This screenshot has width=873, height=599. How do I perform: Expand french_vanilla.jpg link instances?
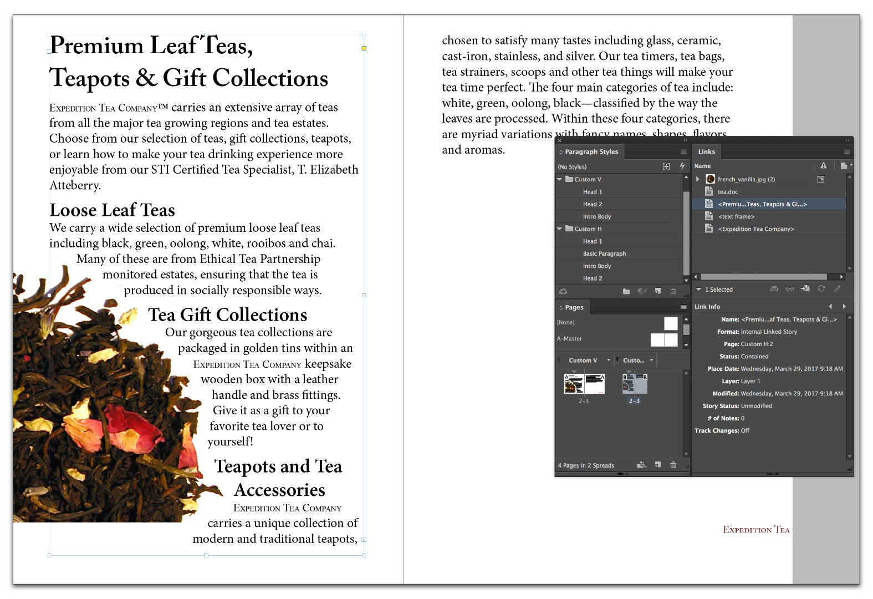tap(698, 179)
